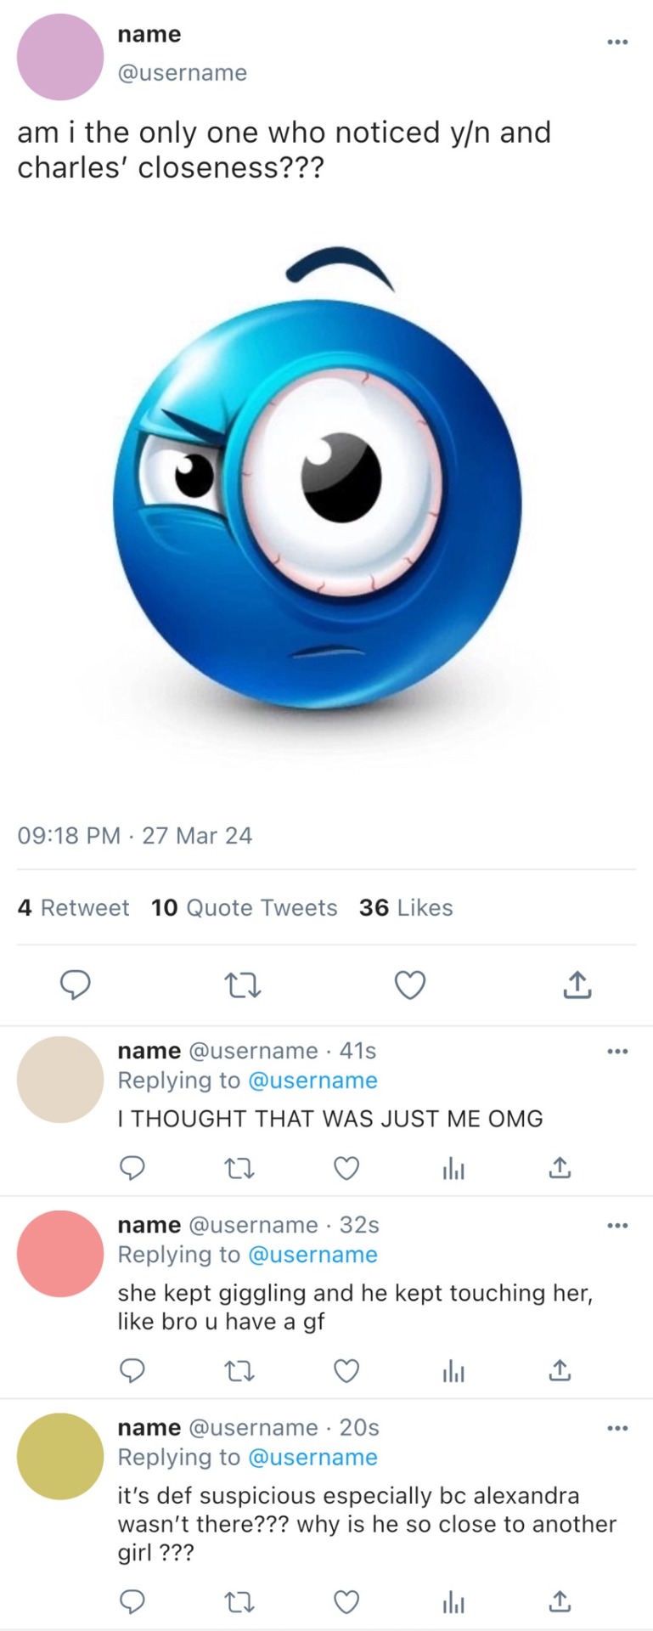Open @username link in the 20s reply
Viewport: 653px width, 1631px height.
click(x=312, y=1458)
